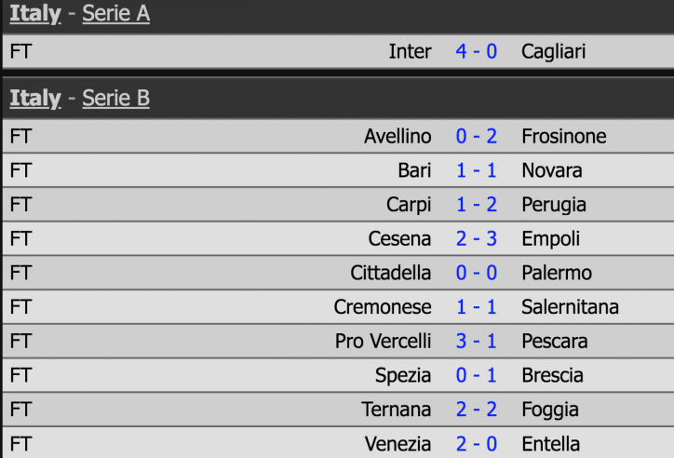The image size is (674, 458).
Task: Click the Ternana 2 - 2 Foggia score
Action: click(x=477, y=410)
